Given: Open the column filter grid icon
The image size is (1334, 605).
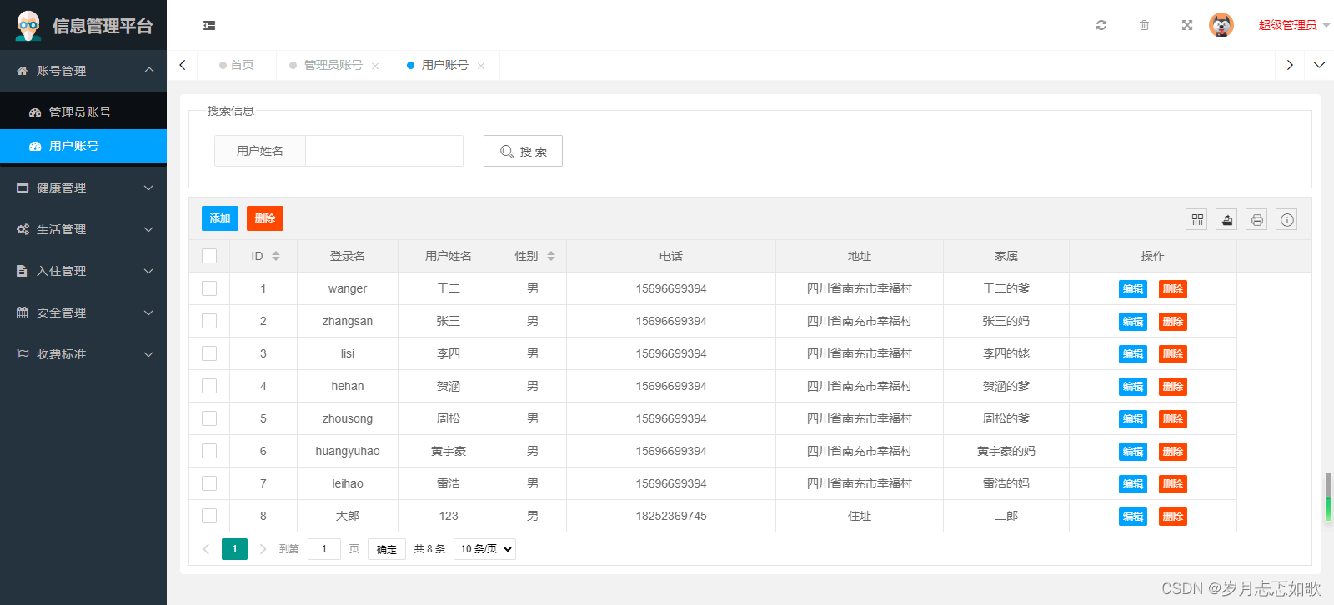Looking at the screenshot, I should tap(1197, 219).
